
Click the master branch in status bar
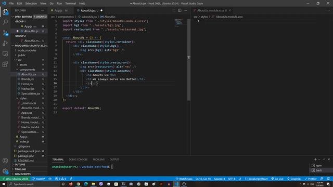39,179
